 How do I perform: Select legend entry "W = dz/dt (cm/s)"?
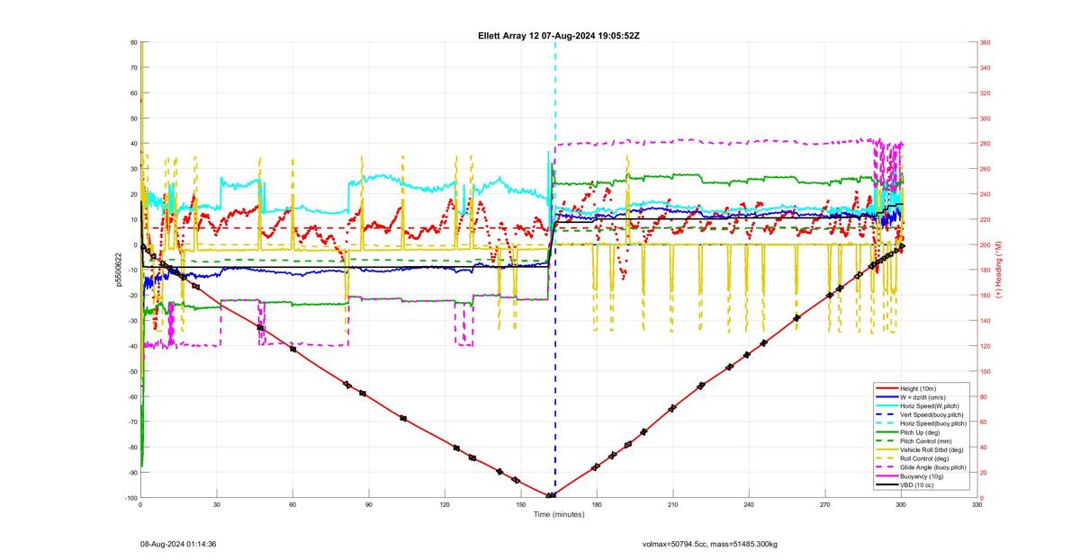(x=924, y=396)
